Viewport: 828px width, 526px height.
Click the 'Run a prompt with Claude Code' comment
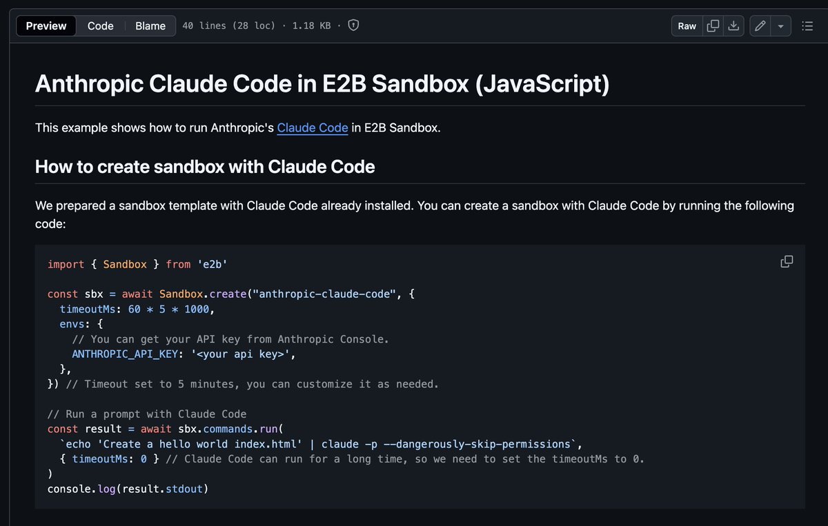click(147, 414)
